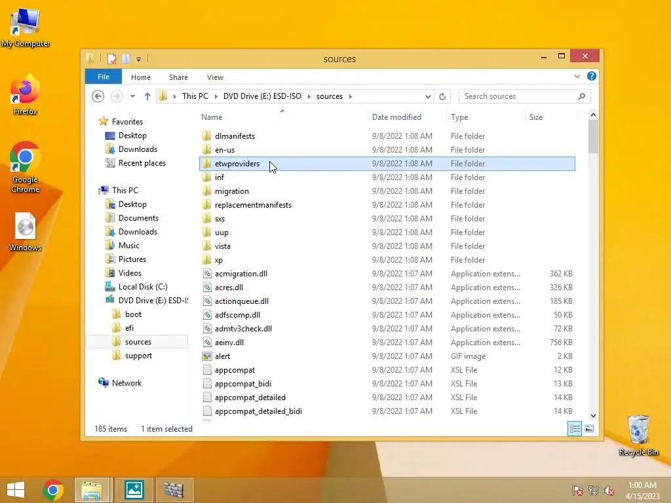Select Videos under This PC
Screen dimensions: 671x503
pos(130,272)
